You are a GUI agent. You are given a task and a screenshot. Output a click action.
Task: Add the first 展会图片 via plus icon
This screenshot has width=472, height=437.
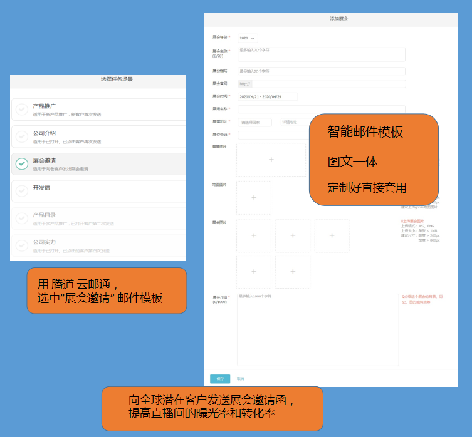[254, 235]
